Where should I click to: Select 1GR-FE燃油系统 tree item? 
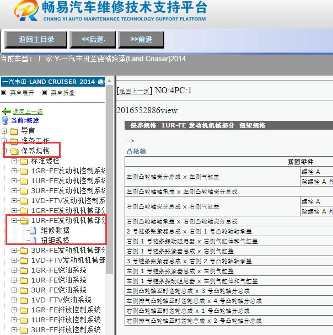(x=58, y=270)
